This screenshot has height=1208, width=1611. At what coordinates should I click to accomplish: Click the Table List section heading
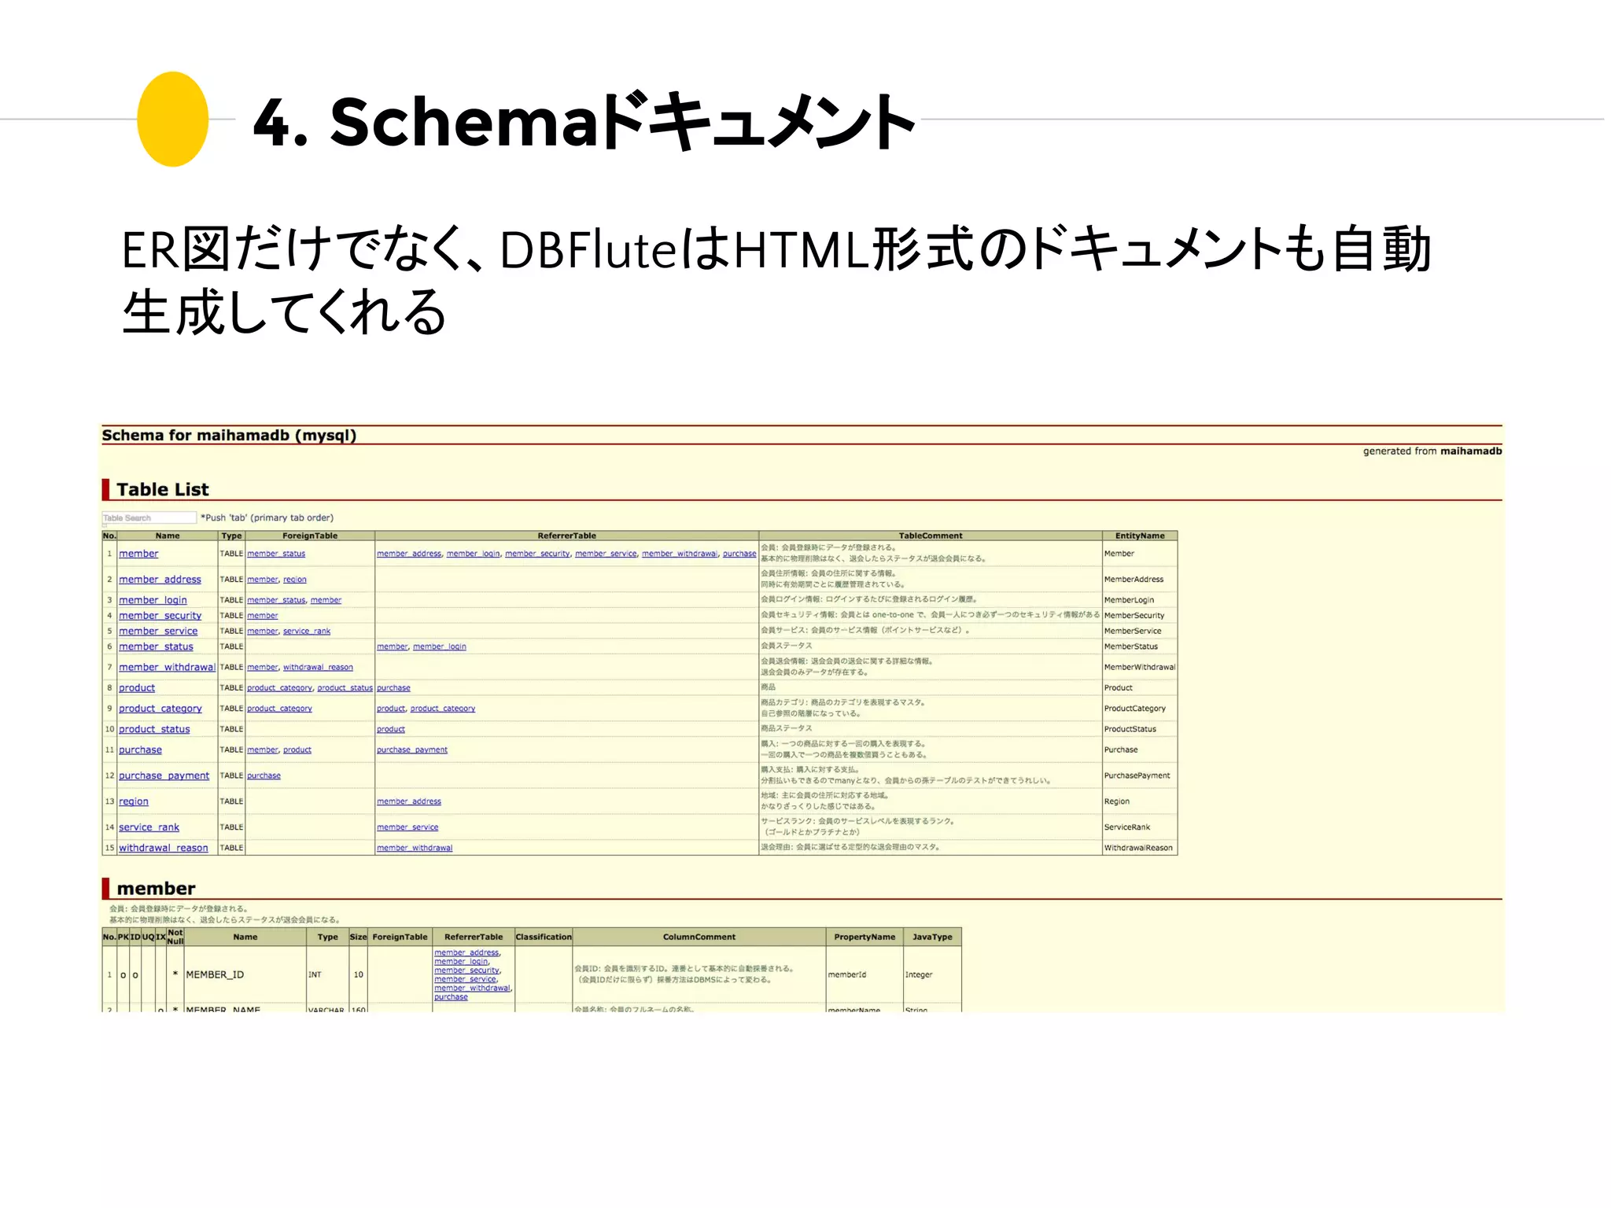(163, 489)
